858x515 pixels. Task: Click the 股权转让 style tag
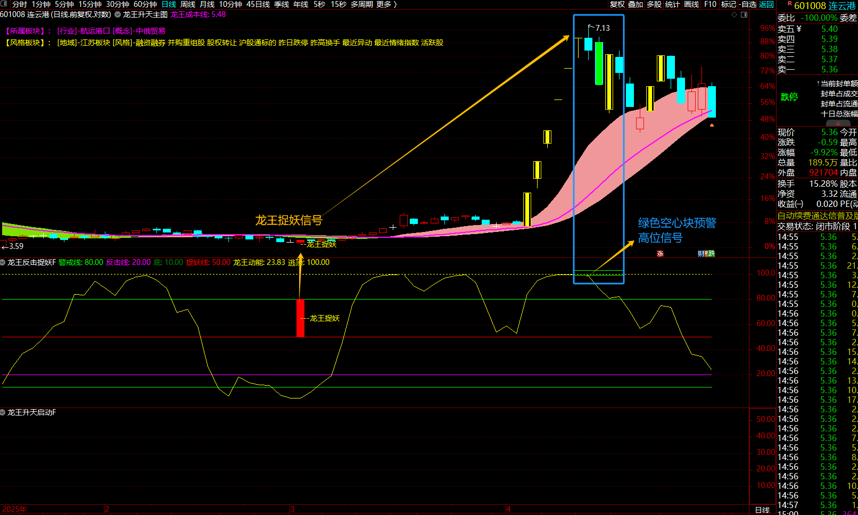[222, 43]
